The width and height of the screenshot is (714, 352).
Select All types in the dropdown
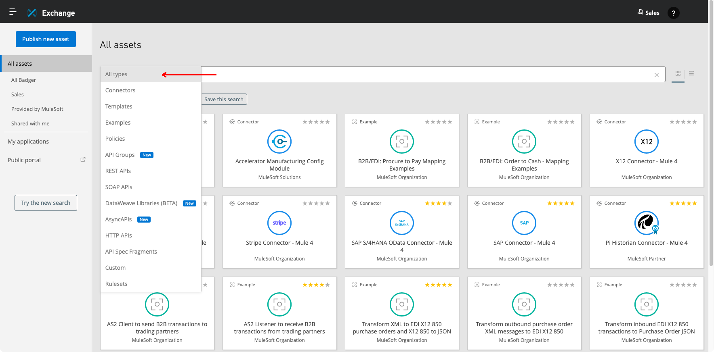[x=151, y=74]
